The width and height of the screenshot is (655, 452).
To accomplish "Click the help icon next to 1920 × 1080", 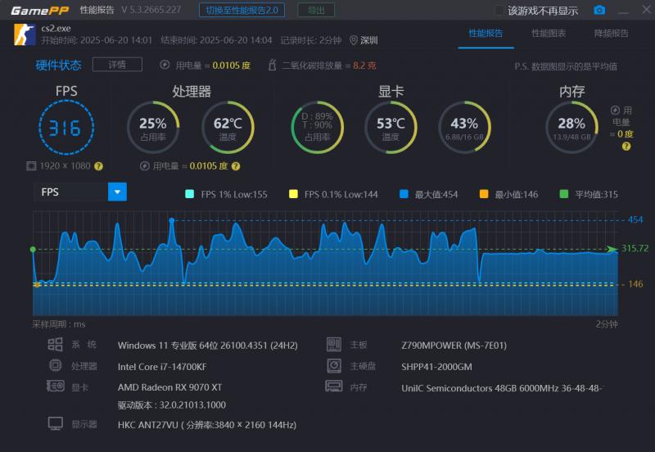I will [98, 166].
